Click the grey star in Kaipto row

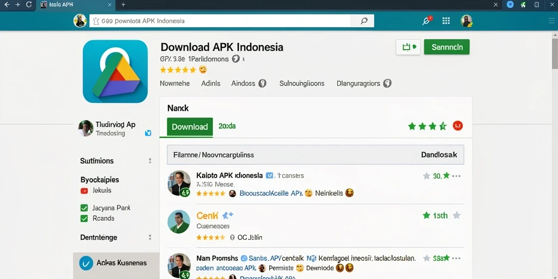[x=426, y=176]
